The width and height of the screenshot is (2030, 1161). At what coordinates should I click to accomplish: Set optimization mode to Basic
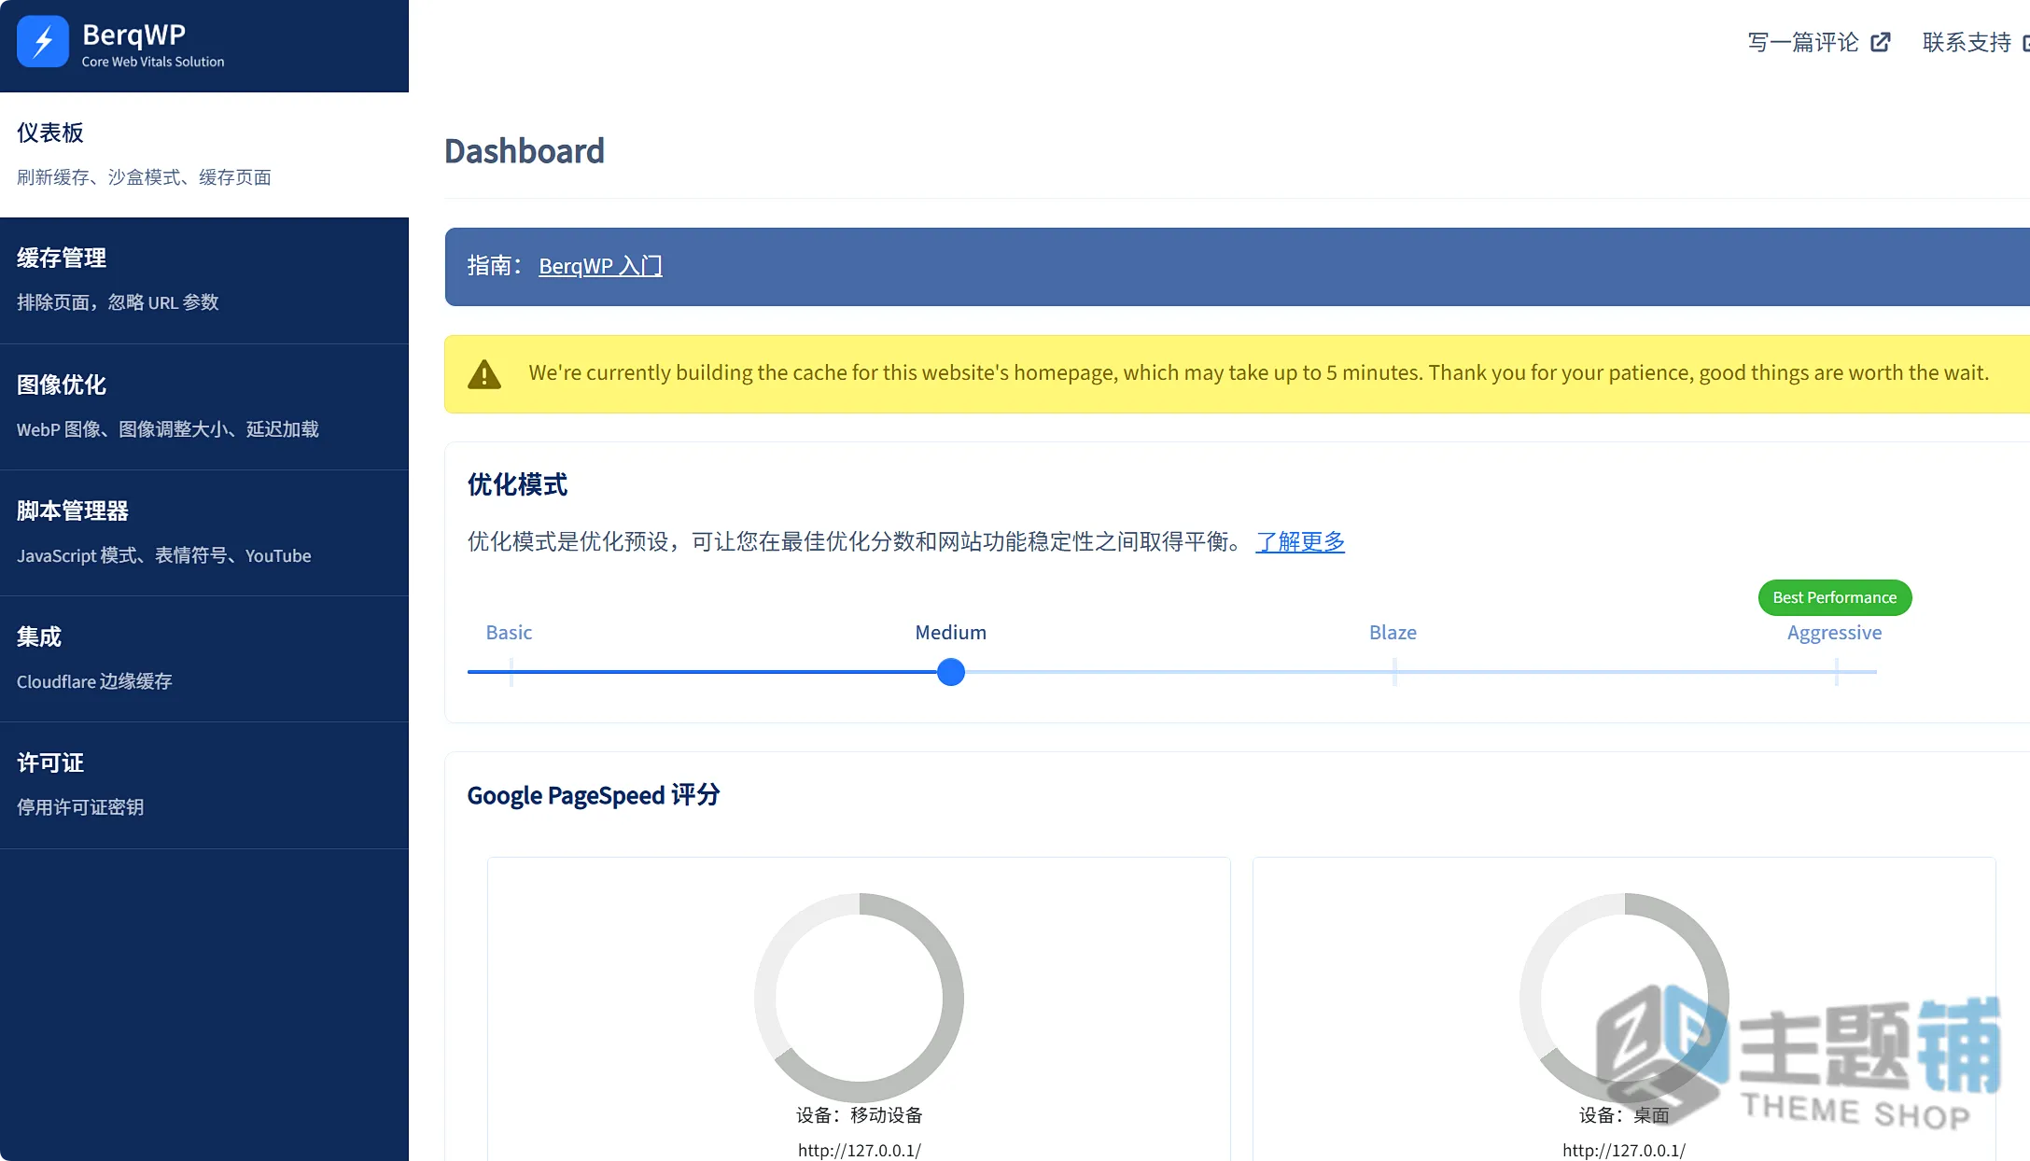[x=509, y=632]
